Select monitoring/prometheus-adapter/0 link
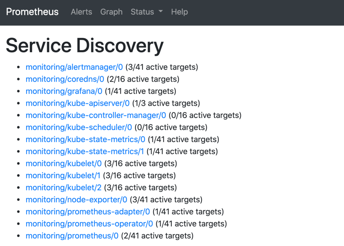 (x=88, y=212)
